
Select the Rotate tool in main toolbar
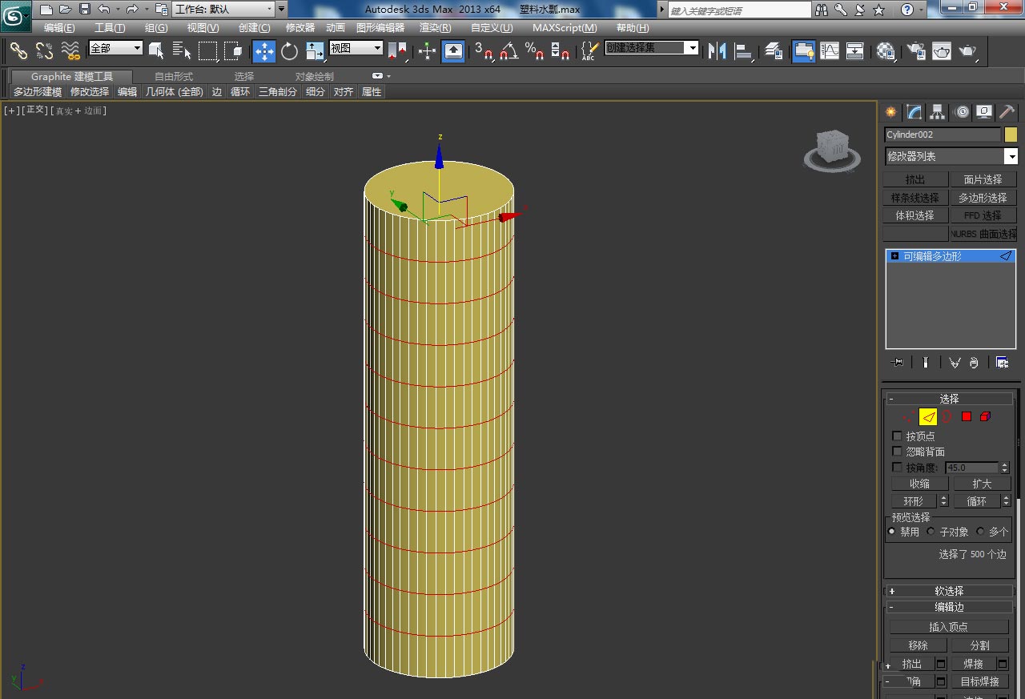289,51
